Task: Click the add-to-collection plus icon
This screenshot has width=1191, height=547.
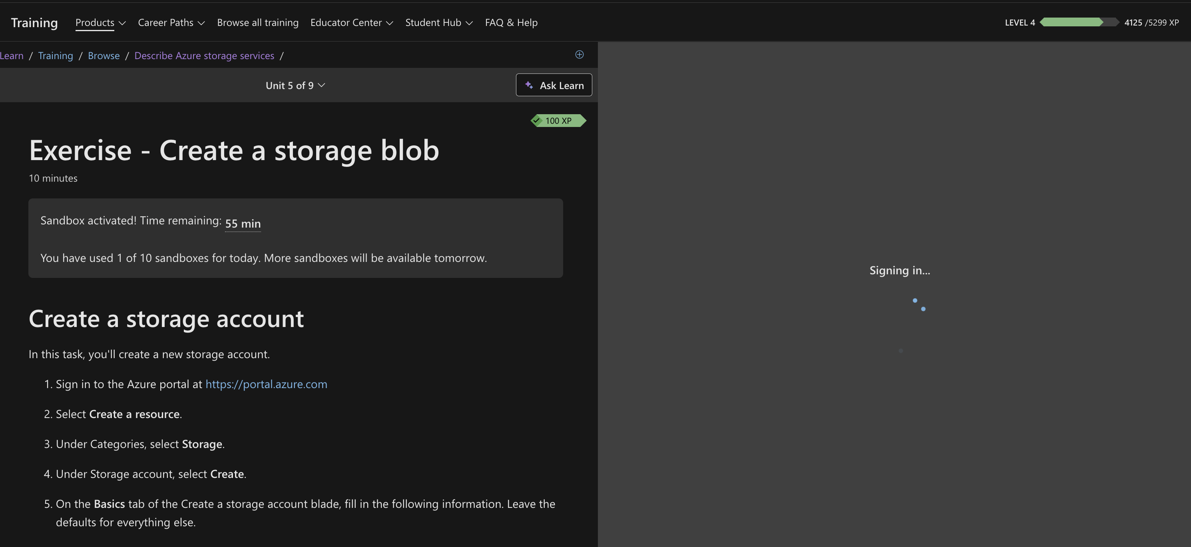Action: (580, 55)
